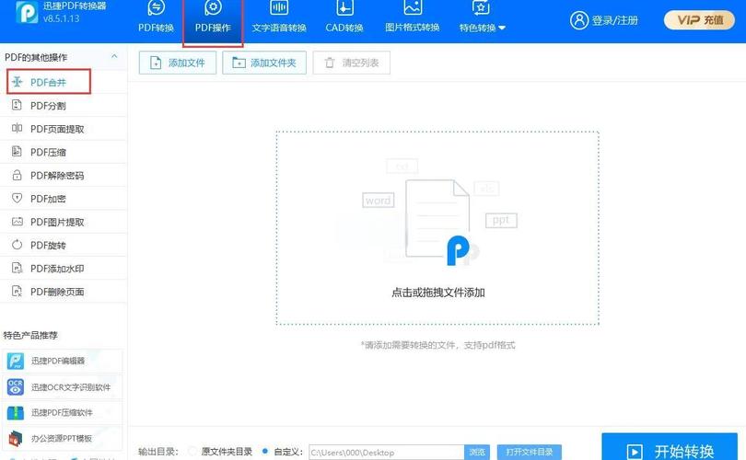Click the 浏览 browse button

[x=477, y=453]
